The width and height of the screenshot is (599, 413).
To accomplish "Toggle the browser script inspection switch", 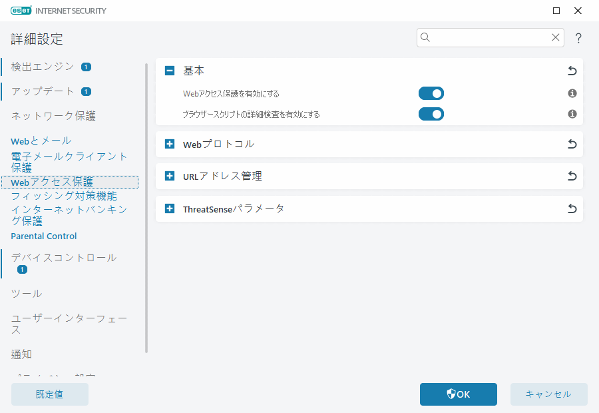I will tap(431, 114).
